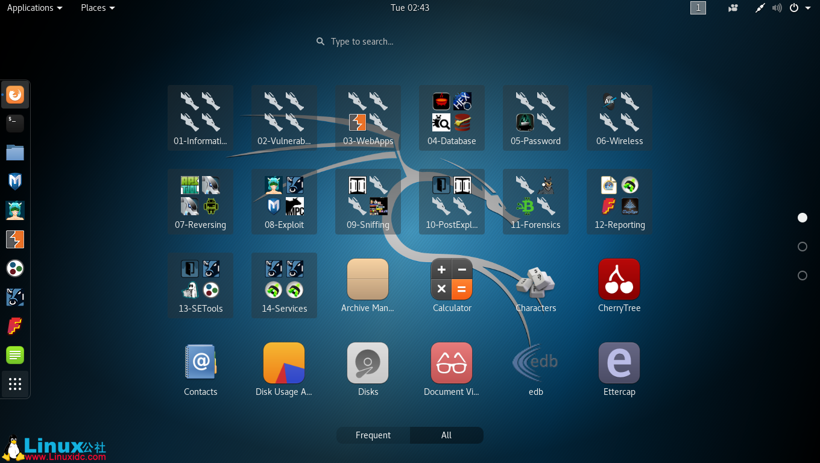Open Archive Manager app

368,286
